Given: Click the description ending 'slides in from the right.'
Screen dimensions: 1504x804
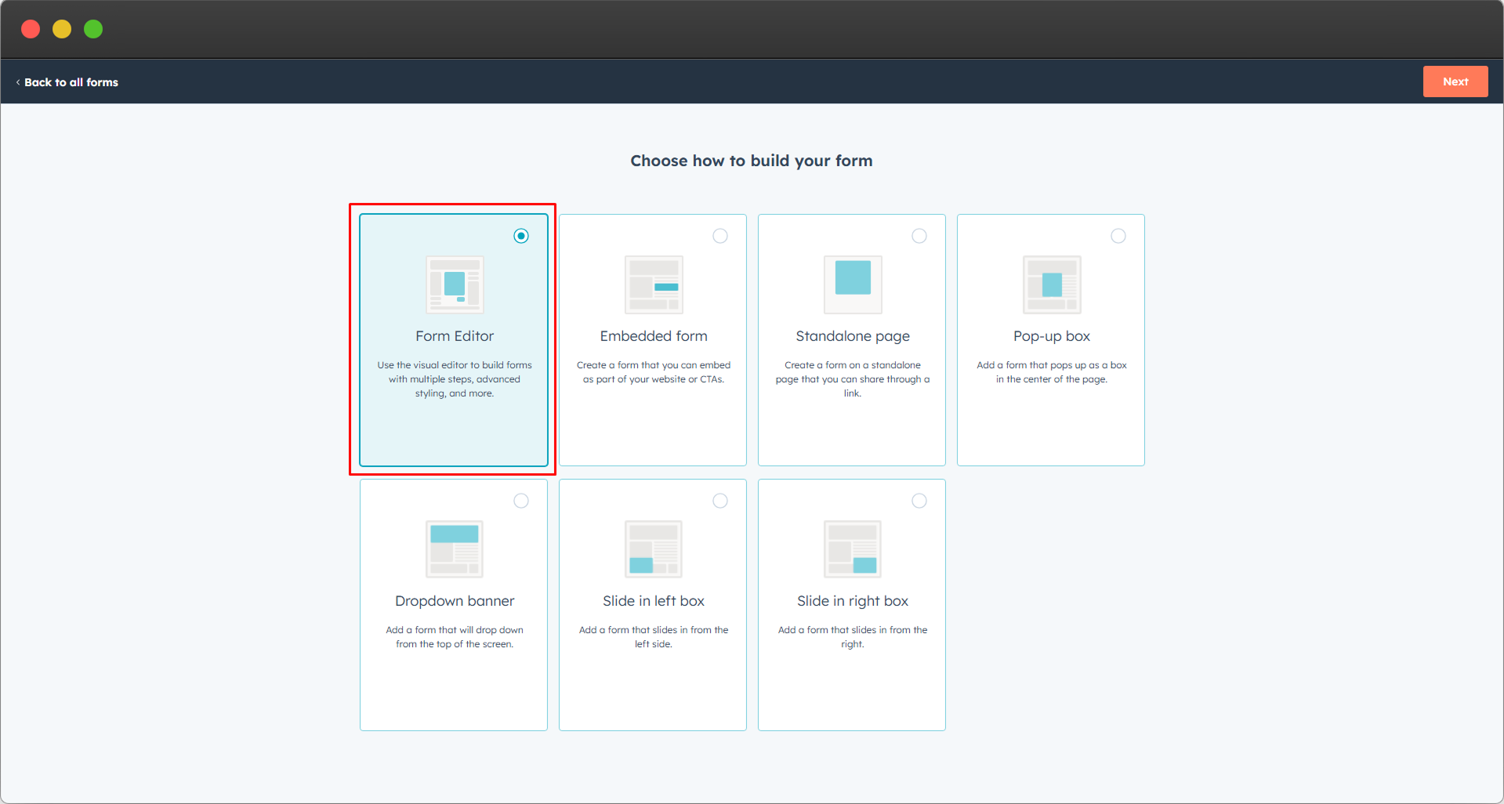Looking at the screenshot, I should pyautogui.click(x=853, y=637).
